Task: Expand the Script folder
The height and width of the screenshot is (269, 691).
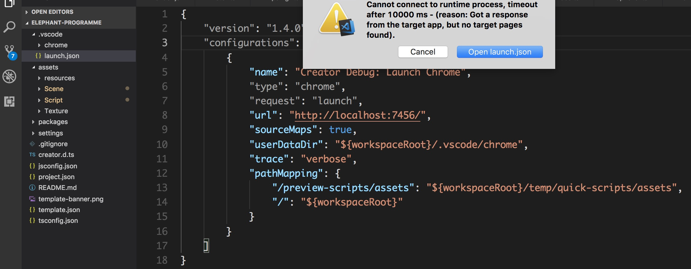Action: (53, 100)
